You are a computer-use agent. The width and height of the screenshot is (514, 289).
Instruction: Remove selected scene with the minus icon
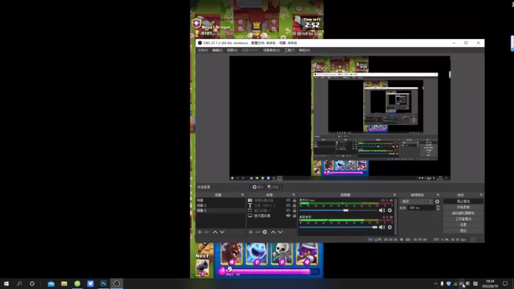[x=206, y=232]
